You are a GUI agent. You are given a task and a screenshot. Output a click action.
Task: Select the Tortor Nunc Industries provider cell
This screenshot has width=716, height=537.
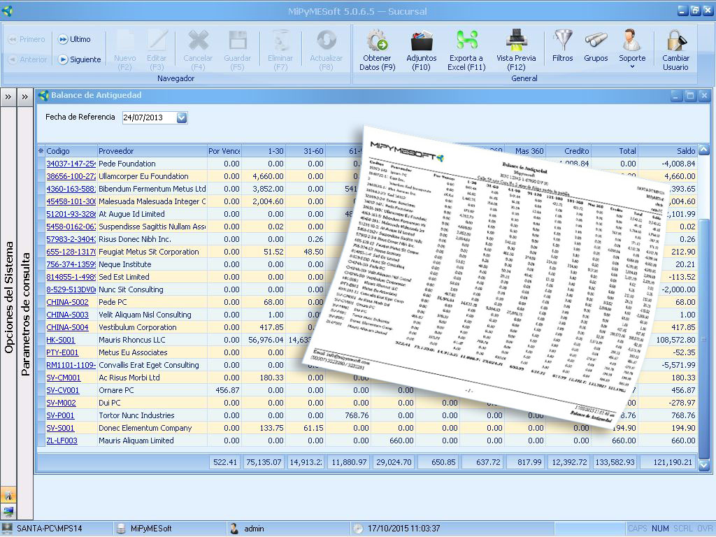[x=152, y=415]
